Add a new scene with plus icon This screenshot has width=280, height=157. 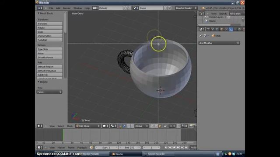166,8
